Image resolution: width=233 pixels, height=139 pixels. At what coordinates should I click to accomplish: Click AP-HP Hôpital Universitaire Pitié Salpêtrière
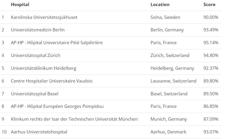[57, 43]
